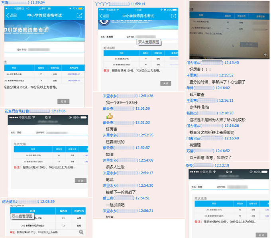The height and width of the screenshot is (238, 271).
Task: Click sender name 万倩 at 11:39:04
Action: 5,3
